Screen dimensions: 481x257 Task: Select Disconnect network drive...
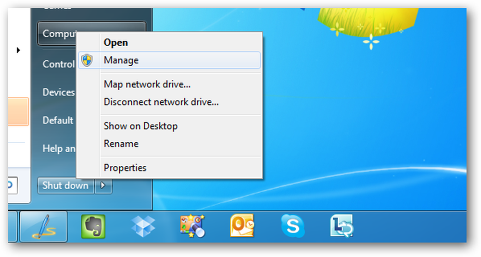[169, 102]
